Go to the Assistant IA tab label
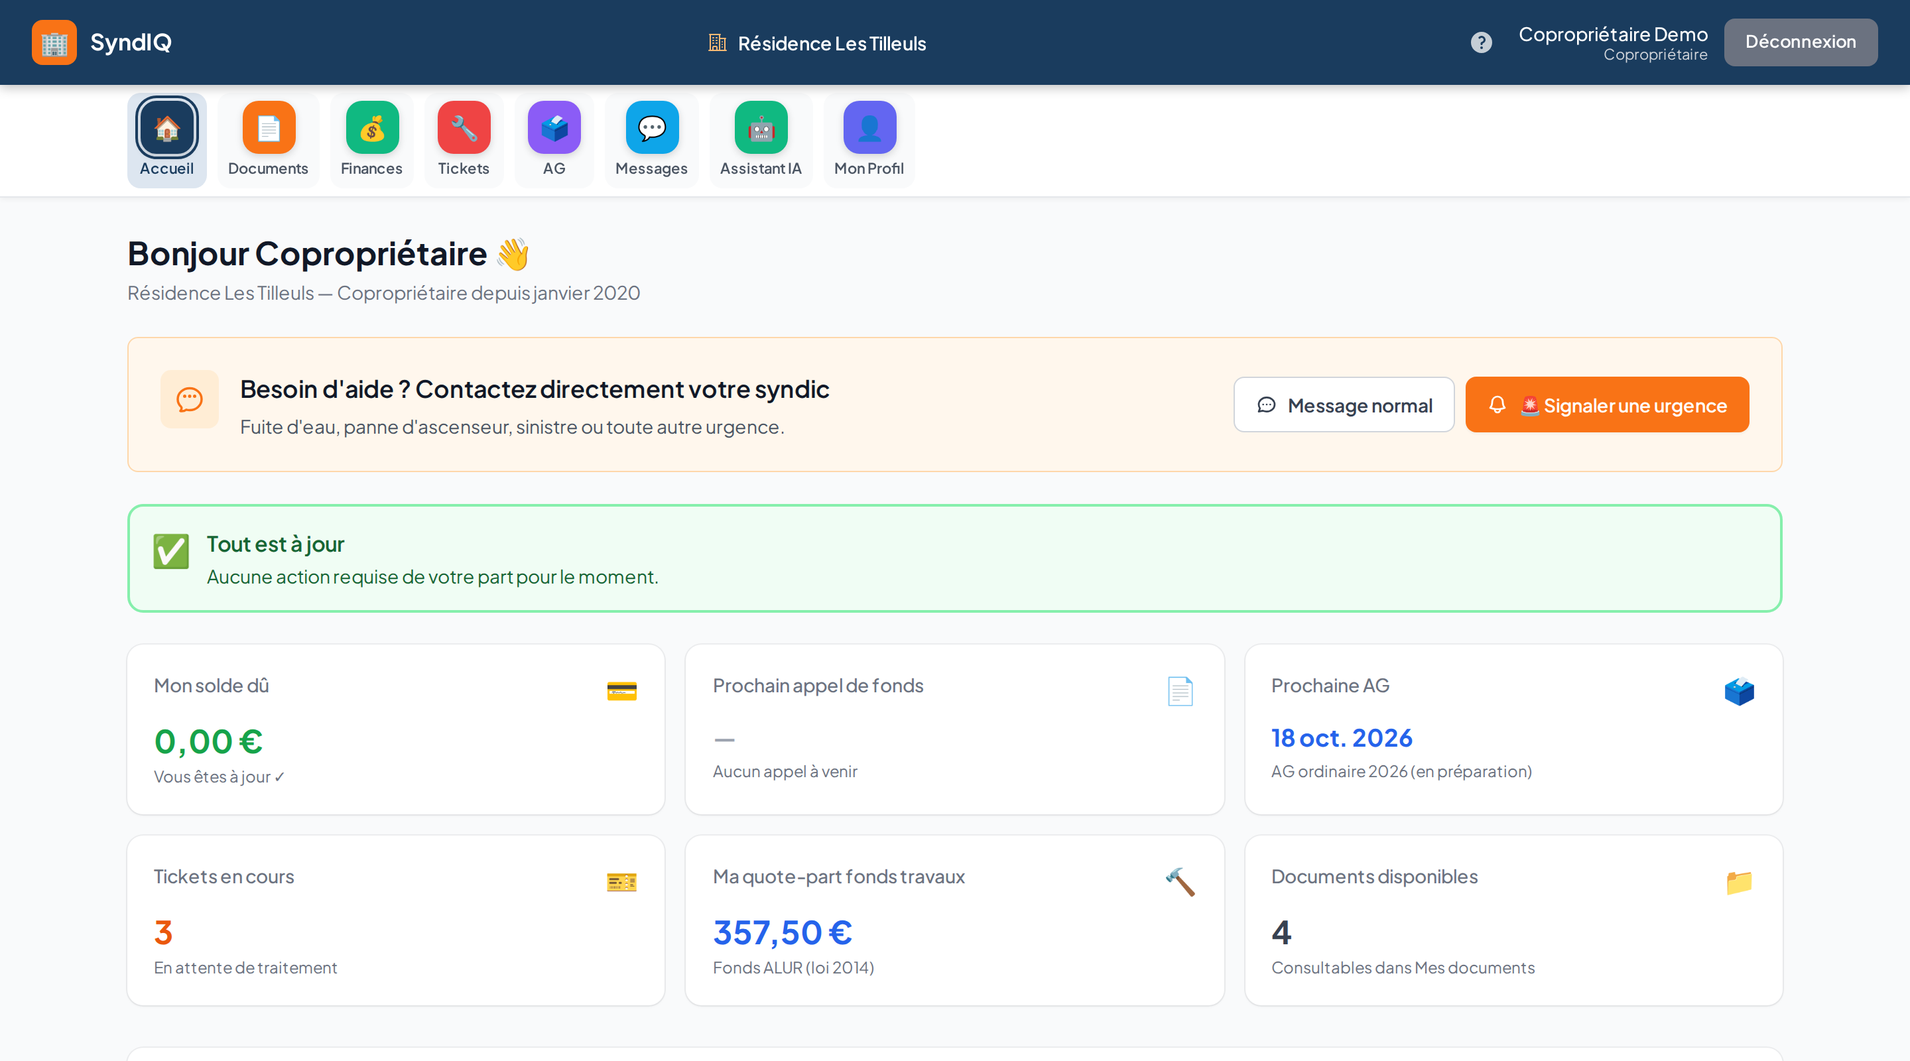 pyautogui.click(x=761, y=168)
